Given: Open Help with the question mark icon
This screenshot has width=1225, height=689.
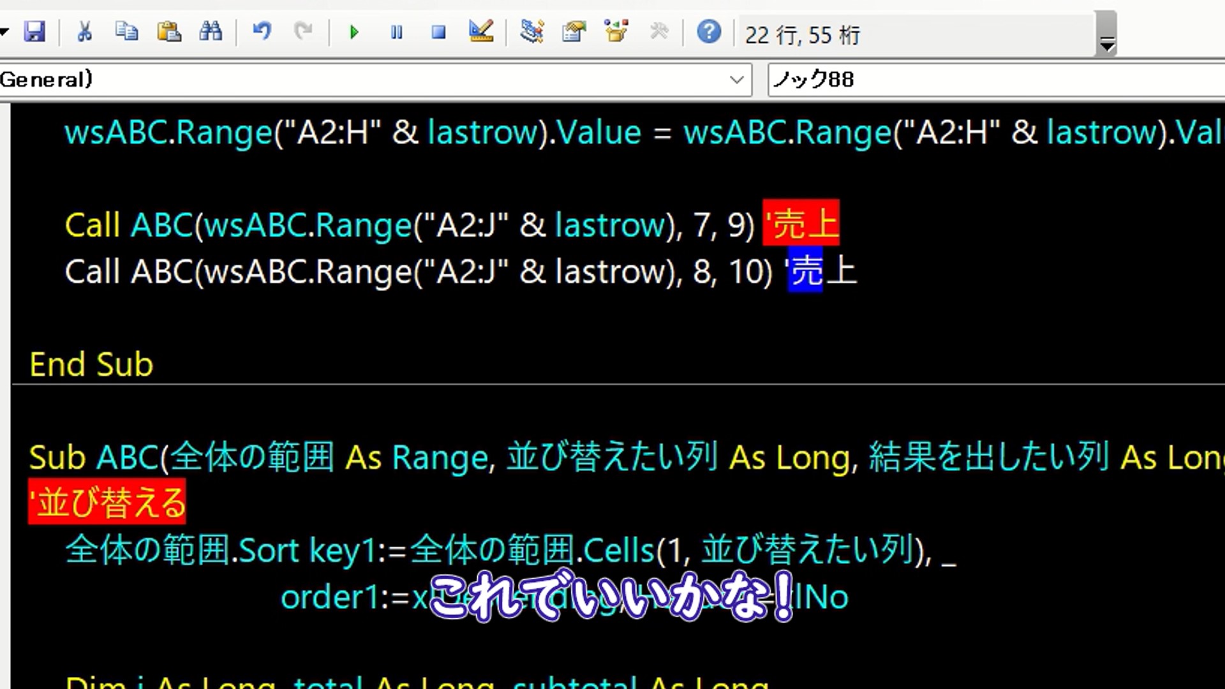Looking at the screenshot, I should (709, 31).
